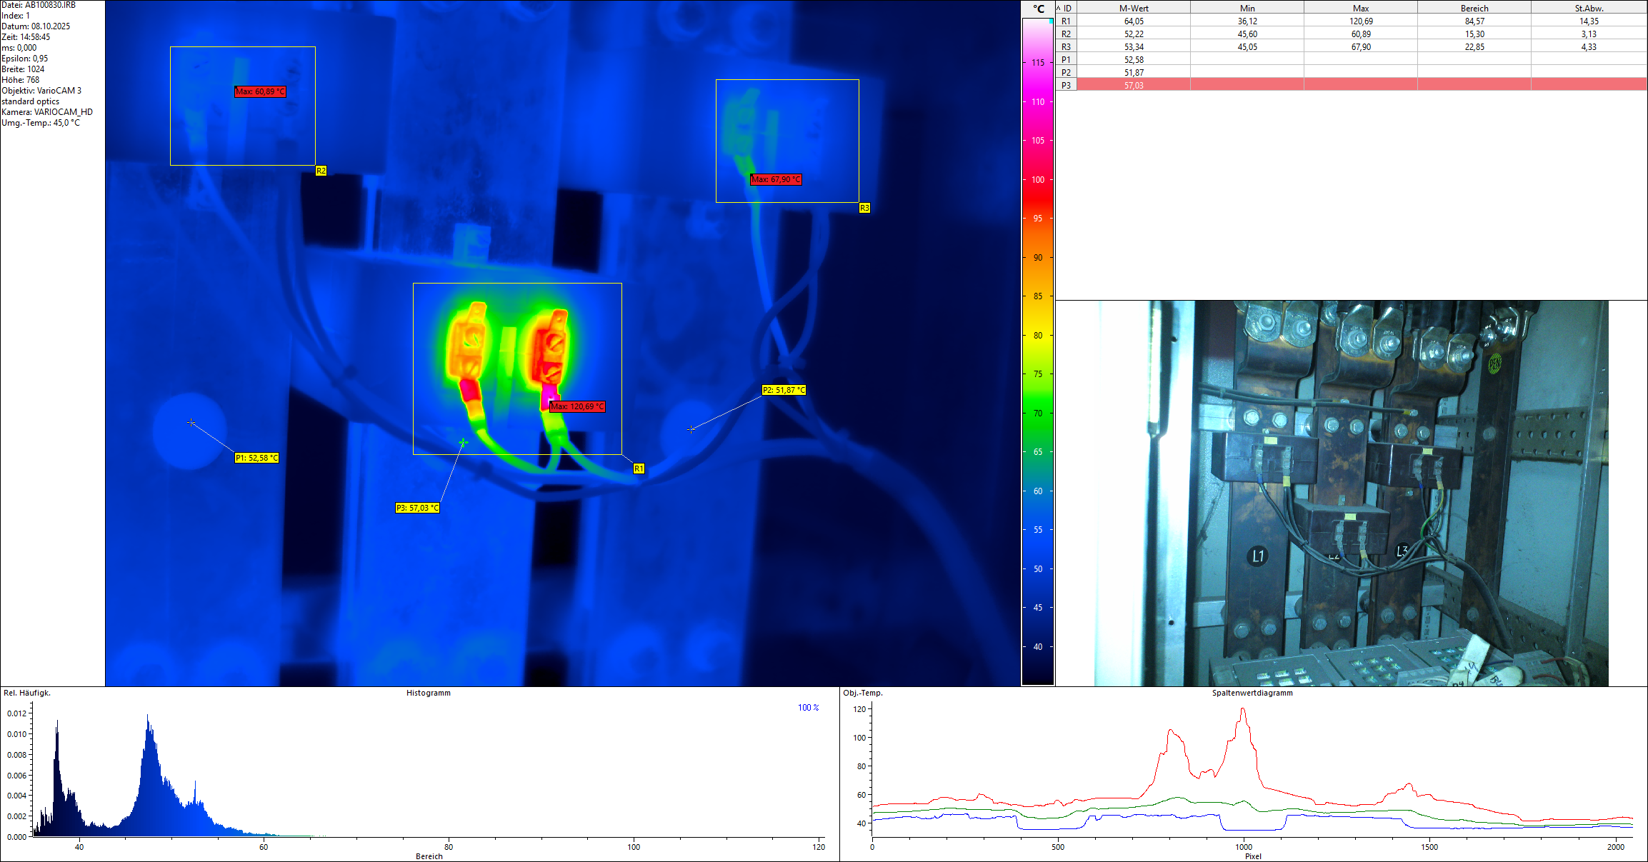This screenshot has width=1648, height=862.
Task: Select the yellow R1 region tag
Action: (x=639, y=468)
